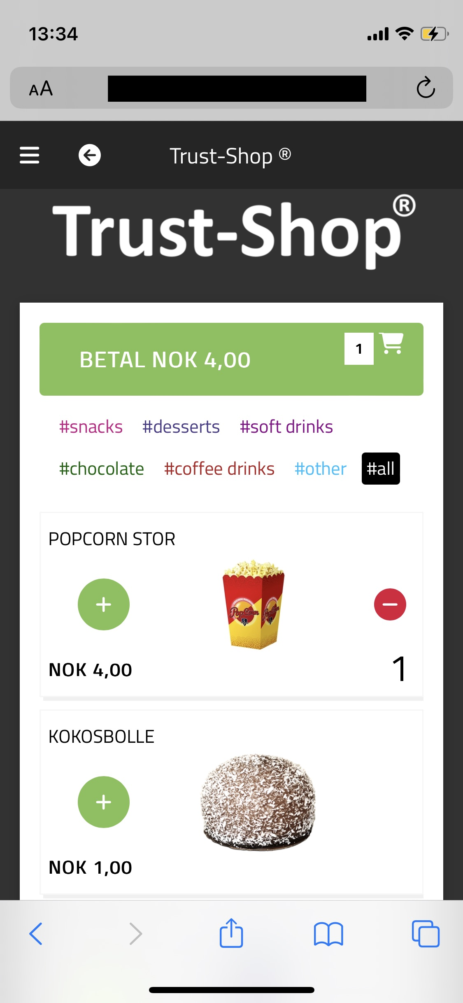Open Safari bookmarks
This screenshot has width=463, height=1003.
pyautogui.click(x=328, y=933)
